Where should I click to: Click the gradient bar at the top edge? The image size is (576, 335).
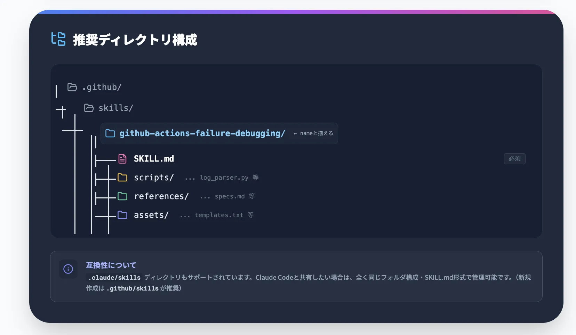point(288,11)
